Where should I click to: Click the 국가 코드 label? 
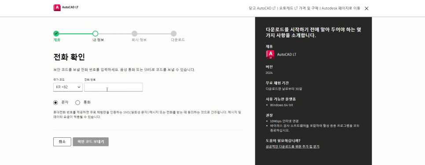59,80
